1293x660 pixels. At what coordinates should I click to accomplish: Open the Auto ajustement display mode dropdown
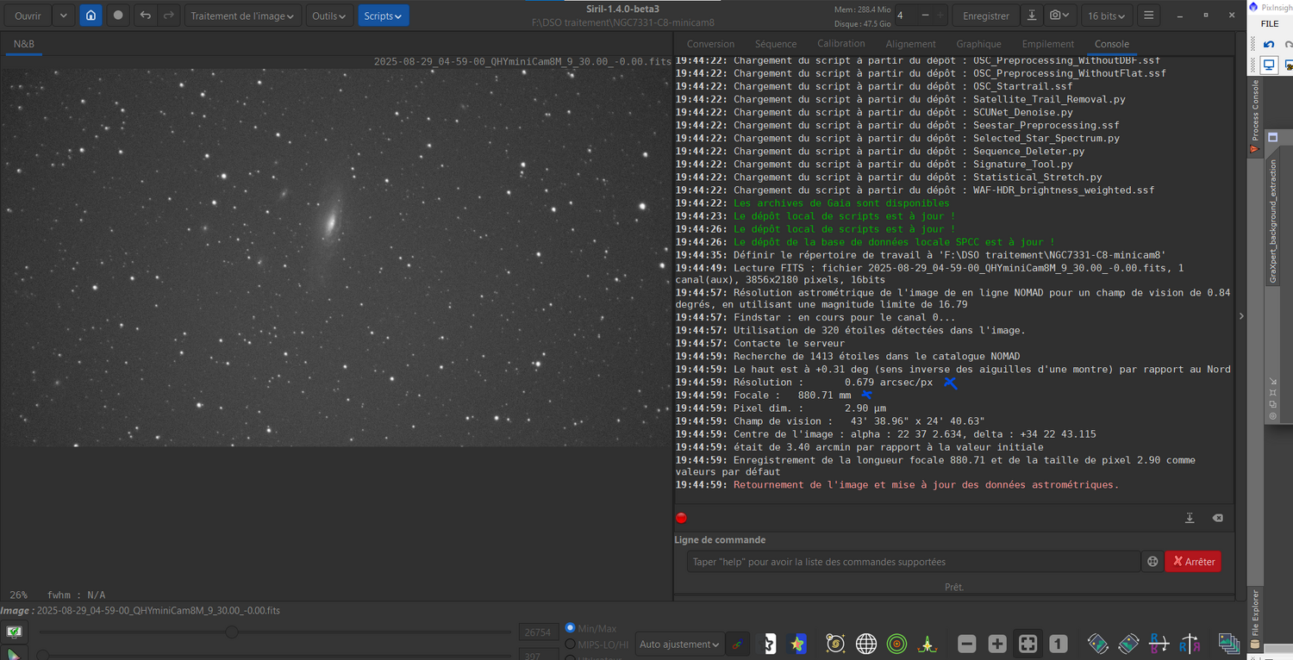[679, 644]
